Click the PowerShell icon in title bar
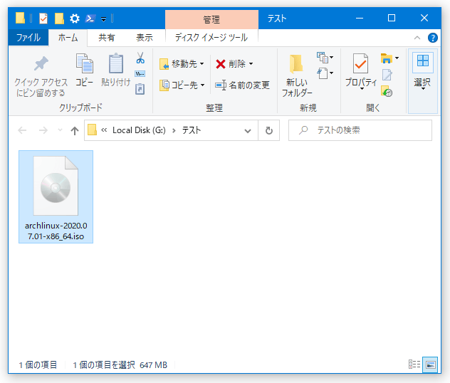The height and width of the screenshot is (383, 450). (90, 19)
